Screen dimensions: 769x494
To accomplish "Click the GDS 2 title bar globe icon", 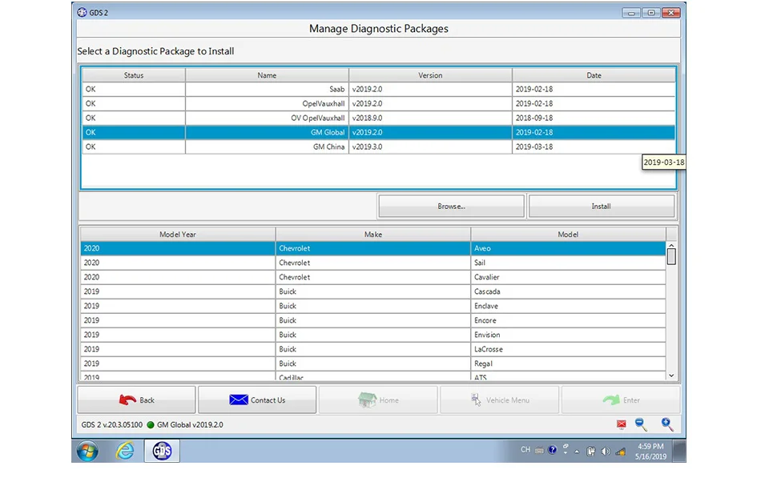I will click(x=82, y=12).
